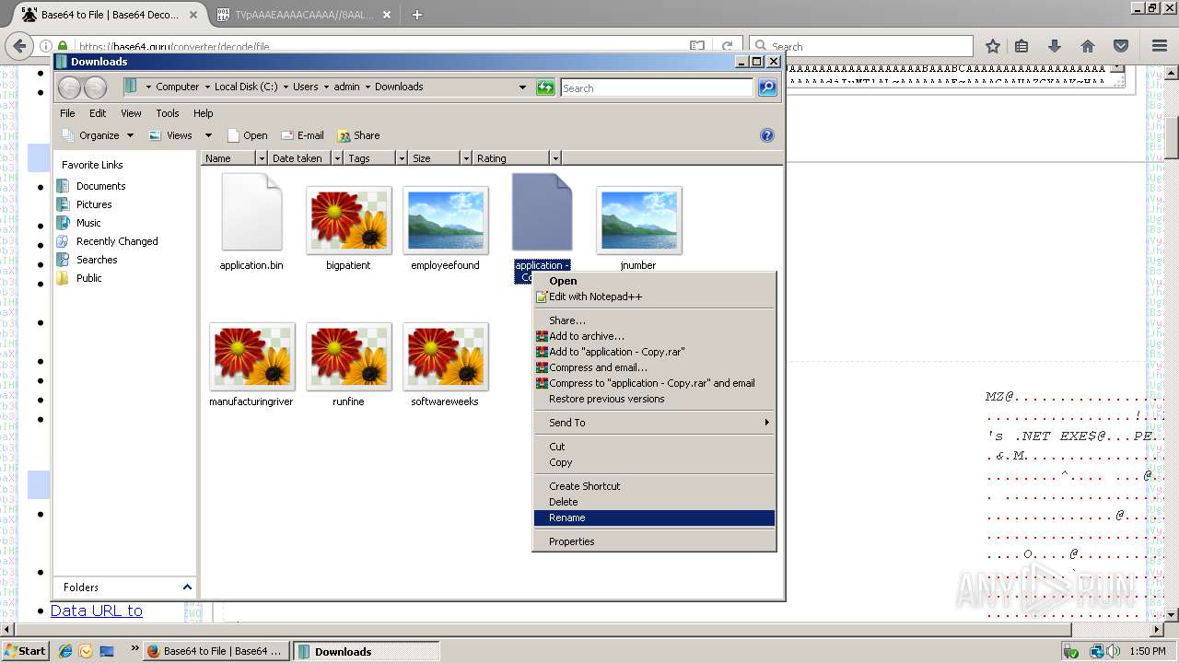Open the Size column dropdown
Viewport: 1179px width, 663px height.
(x=466, y=158)
